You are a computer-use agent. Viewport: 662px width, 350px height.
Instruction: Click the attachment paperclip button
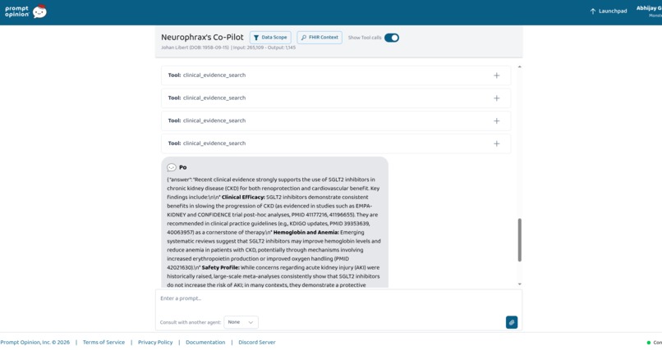[511, 322]
